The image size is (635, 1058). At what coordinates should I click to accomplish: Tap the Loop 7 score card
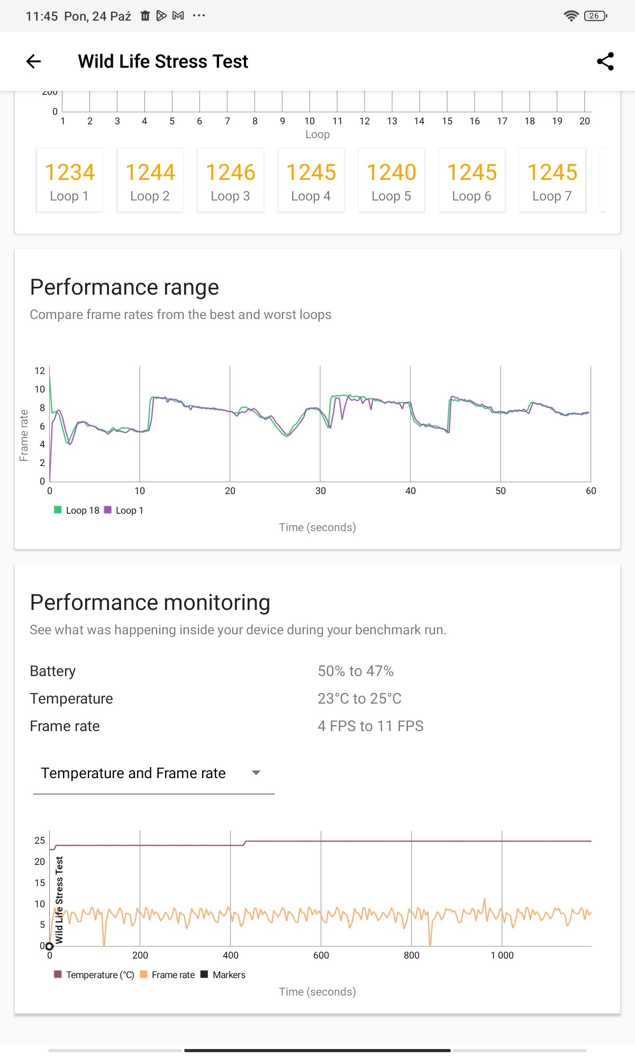tap(552, 180)
